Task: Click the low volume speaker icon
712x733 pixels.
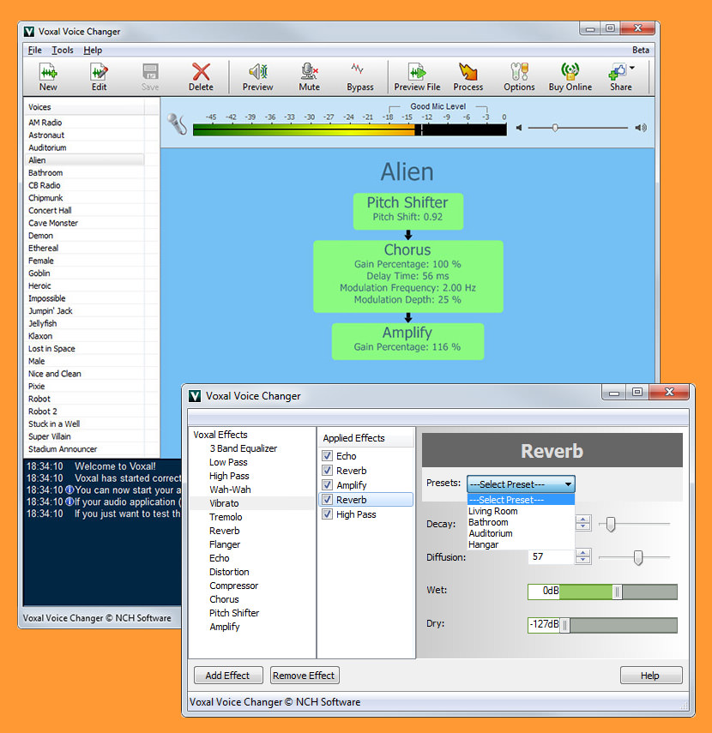Action: coord(519,128)
